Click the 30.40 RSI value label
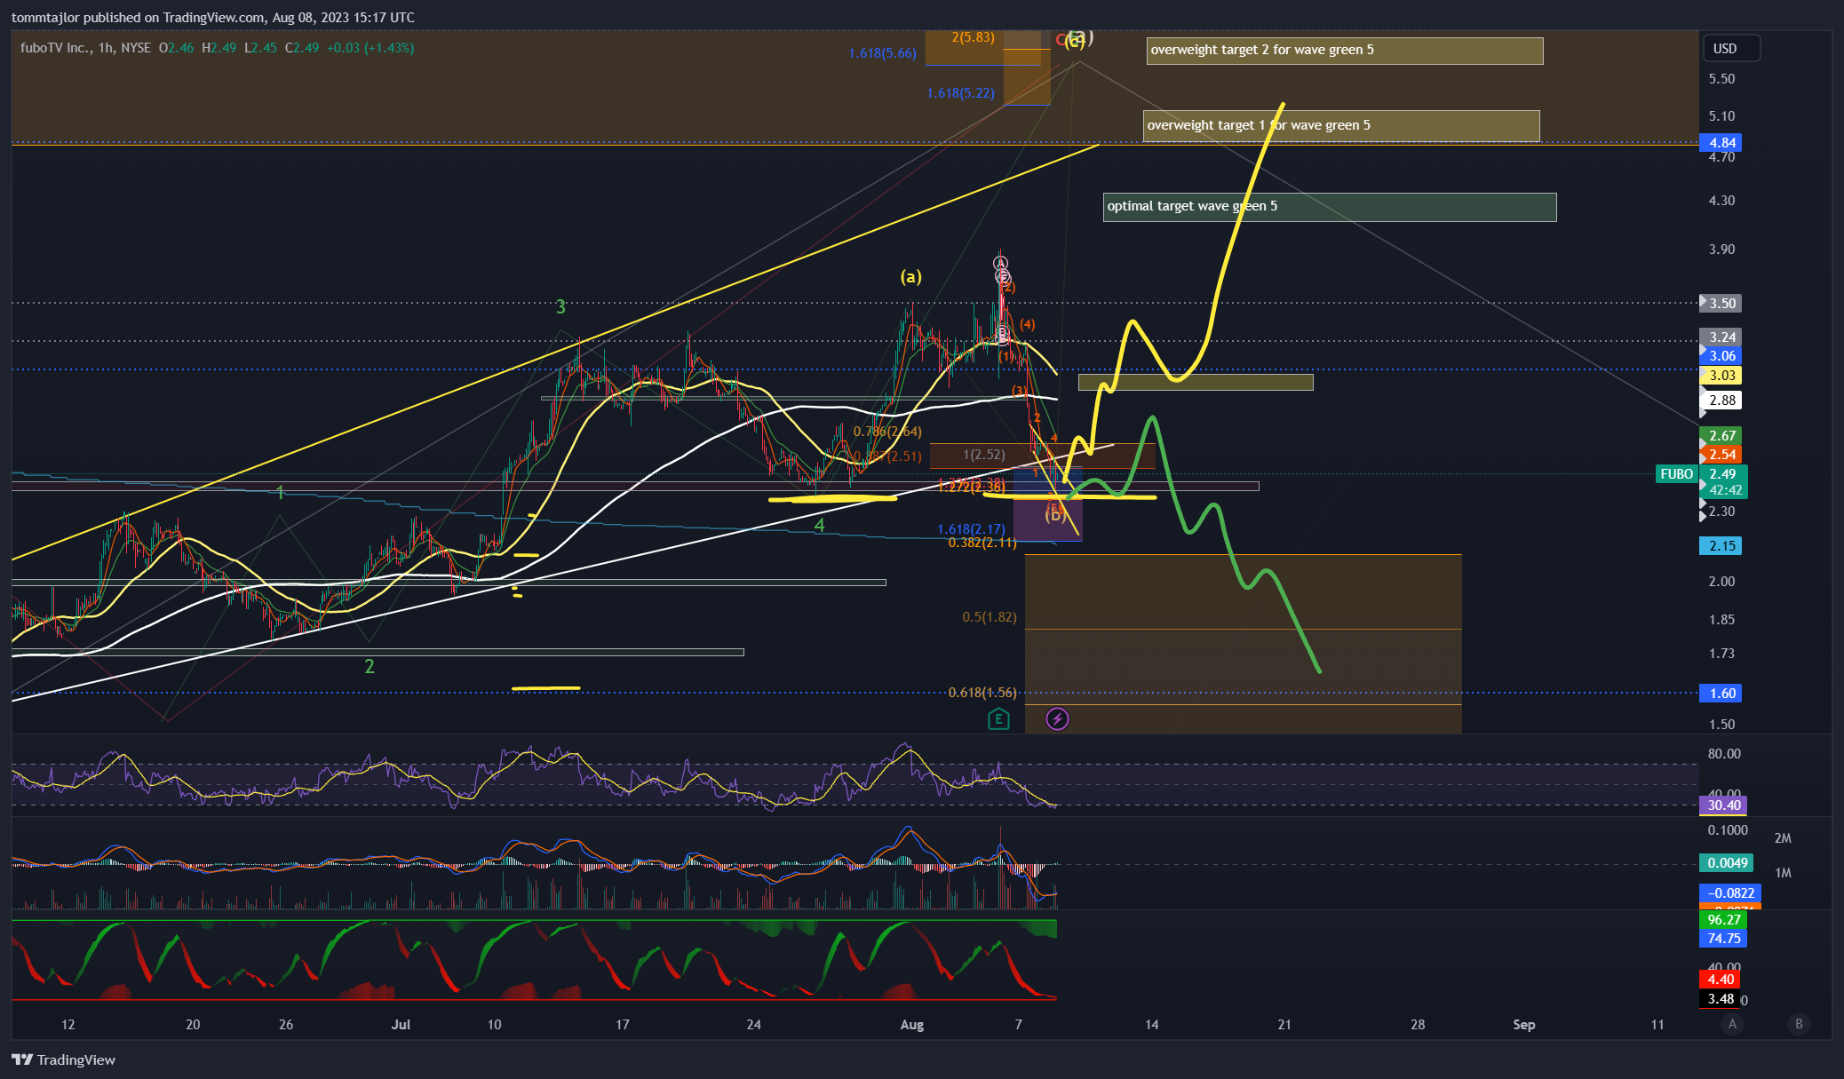Screen dimensions: 1844x1079 click(x=1723, y=805)
